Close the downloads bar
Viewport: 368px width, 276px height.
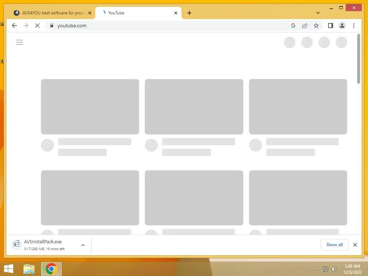[x=355, y=245]
